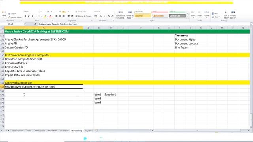This screenshot has width=253, height=142.
Task: Open the font color dropdown arrow
Action: point(53,16)
